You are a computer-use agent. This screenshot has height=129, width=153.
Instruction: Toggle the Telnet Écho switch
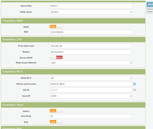tap(56, 122)
